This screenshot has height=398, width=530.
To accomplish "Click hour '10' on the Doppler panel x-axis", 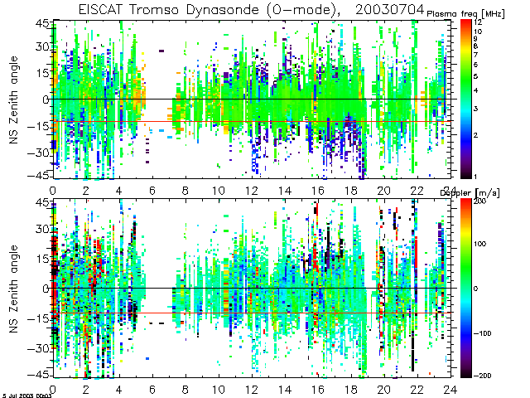I will pyautogui.click(x=219, y=390).
